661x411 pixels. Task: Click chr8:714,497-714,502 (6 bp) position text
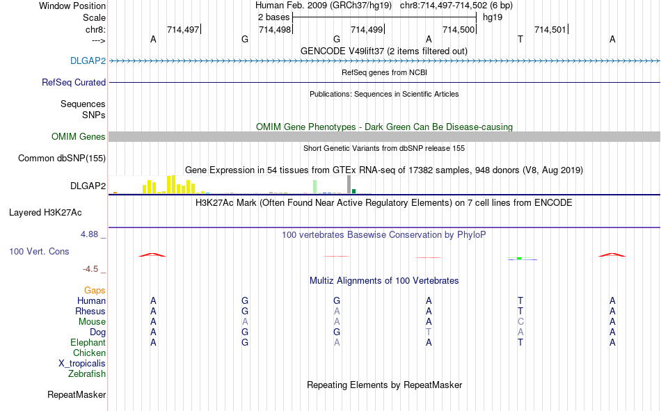(x=456, y=6)
